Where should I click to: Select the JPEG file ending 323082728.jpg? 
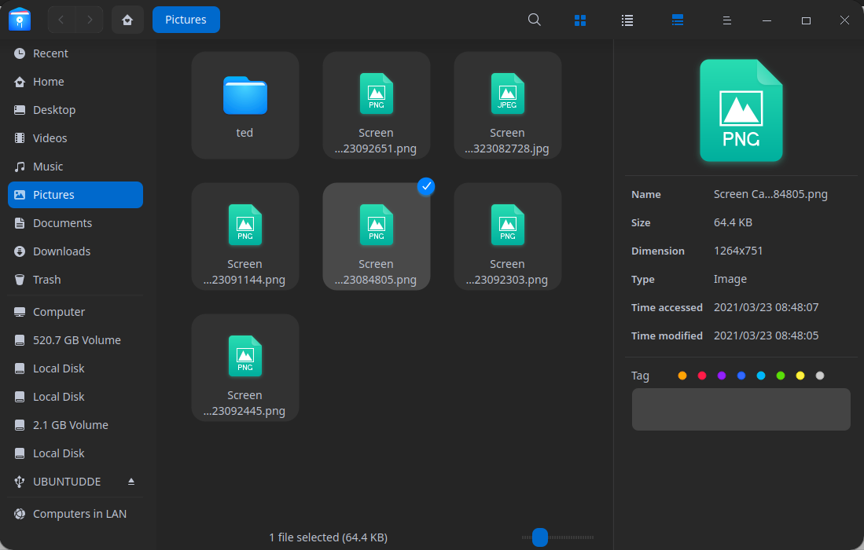coord(507,105)
